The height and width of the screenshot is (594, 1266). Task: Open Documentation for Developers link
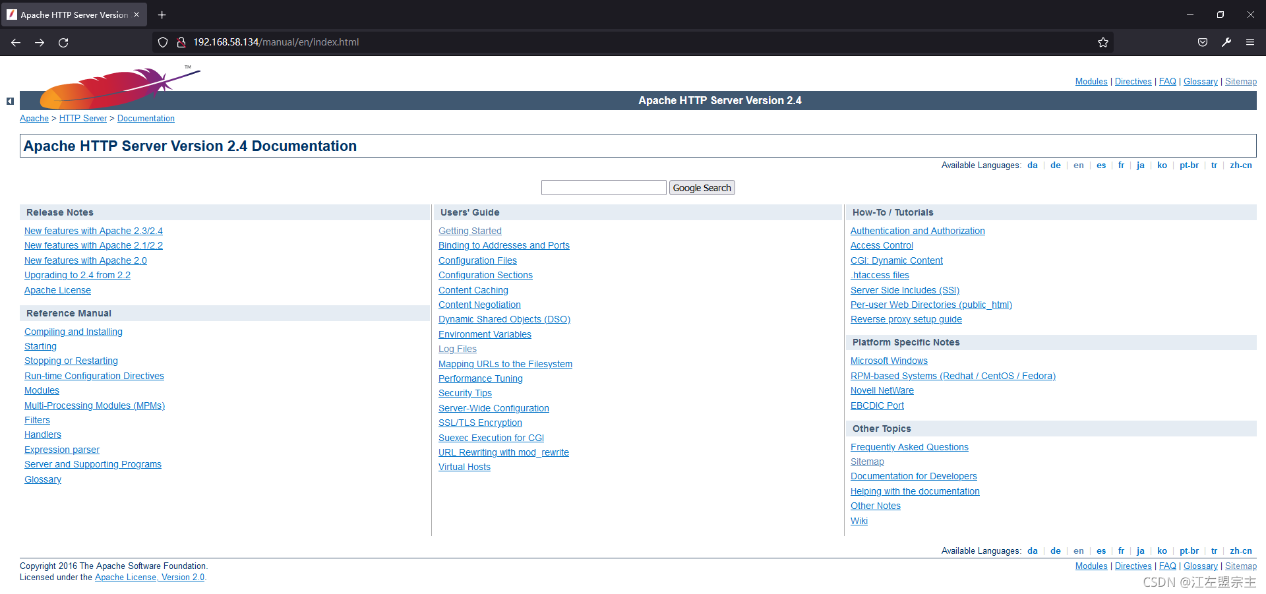tap(914, 476)
